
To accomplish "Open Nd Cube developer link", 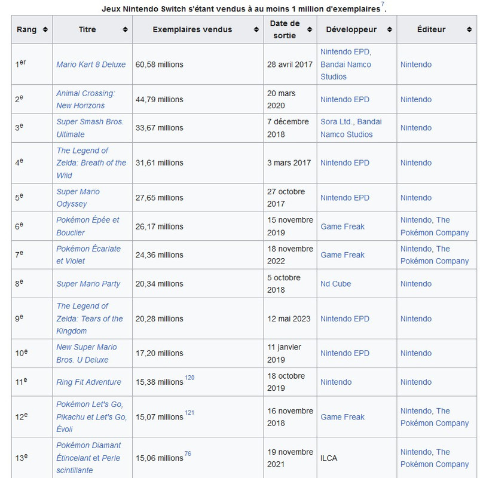I will (x=336, y=284).
